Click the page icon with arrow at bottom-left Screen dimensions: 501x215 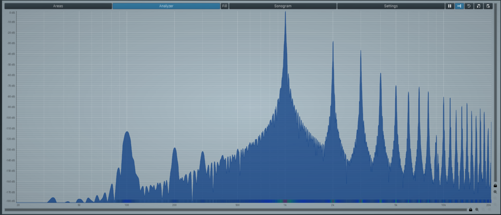478,6
